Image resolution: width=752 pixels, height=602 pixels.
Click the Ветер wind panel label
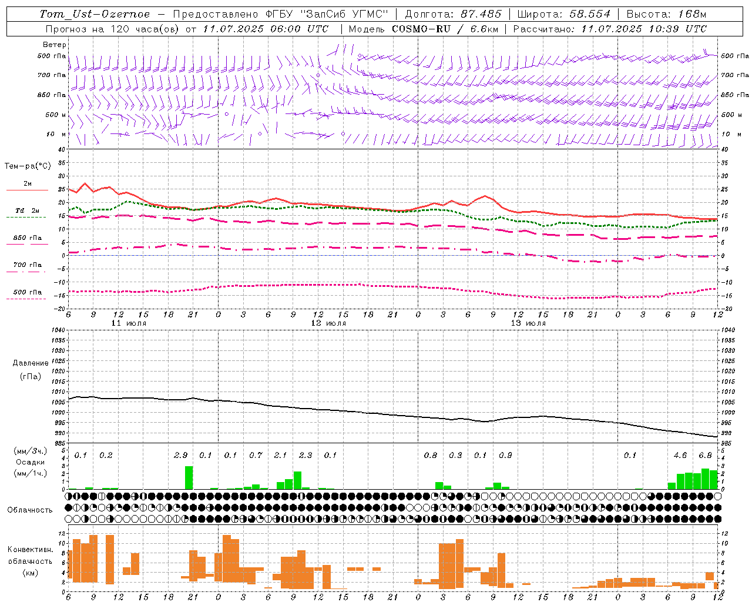tap(55, 45)
